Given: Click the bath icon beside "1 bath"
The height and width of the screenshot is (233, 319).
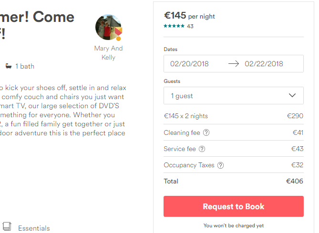Looking at the screenshot, I should pyautogui.click(x=9, y=66).
